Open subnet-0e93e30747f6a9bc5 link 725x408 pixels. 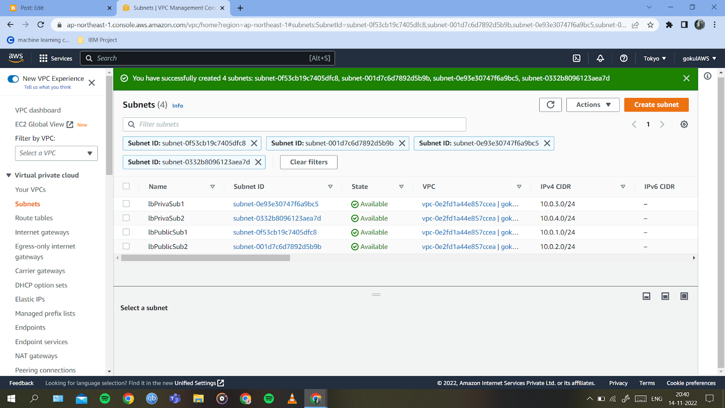click(x=276, y=204)
